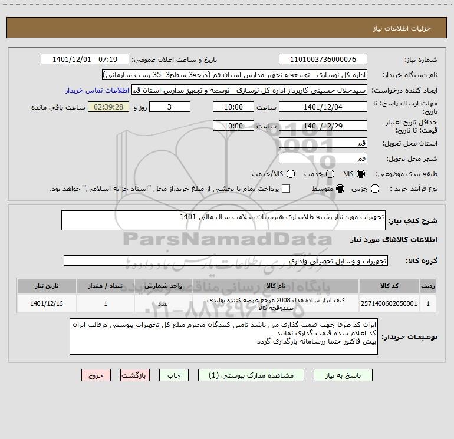Viewport: 454px width, 439px height.
Task: Click the کد کالا column header
Action: point(389,286)
